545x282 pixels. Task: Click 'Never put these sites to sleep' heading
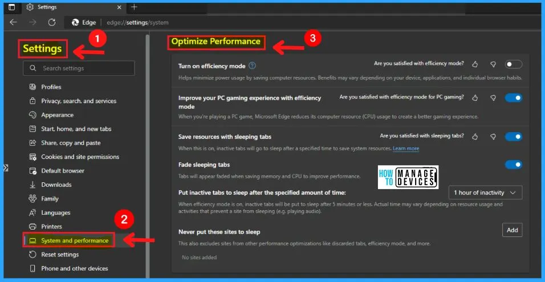(x=219, y=232)
